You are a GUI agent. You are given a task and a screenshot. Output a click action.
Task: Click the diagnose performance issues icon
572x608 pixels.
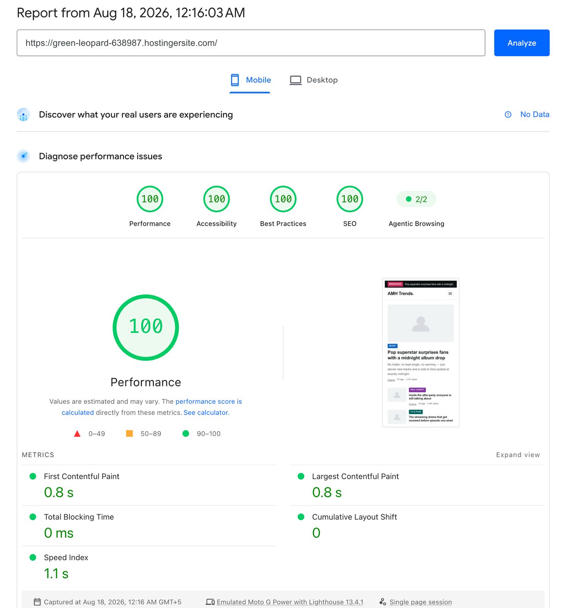tap(24, 156)
